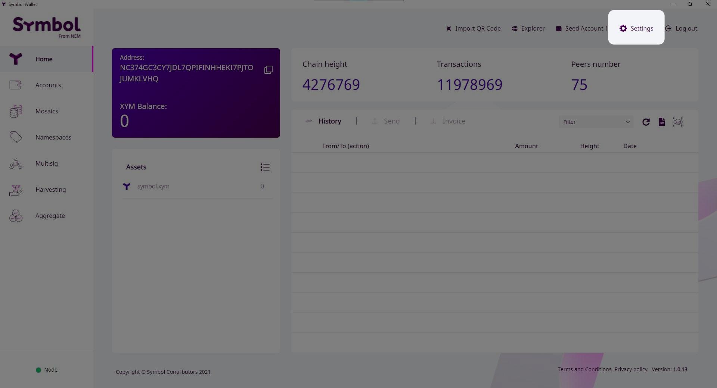
Task: Open Terms and Conditions
Action: [x=584, y=369]
